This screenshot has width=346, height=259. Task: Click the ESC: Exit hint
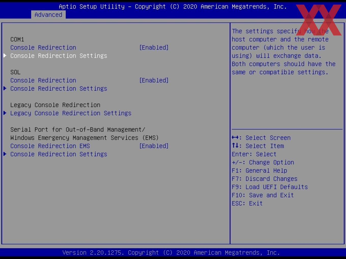(247, 203)
